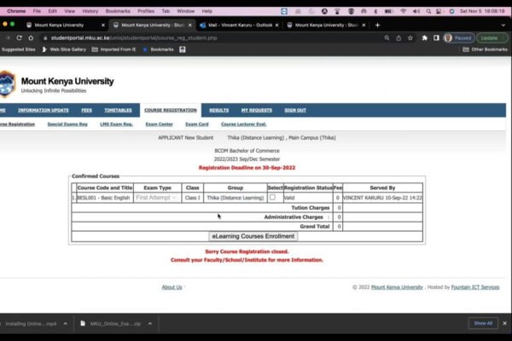Toggle the Chrome side panel icon

pyautogui.click(x=436, y=38)
